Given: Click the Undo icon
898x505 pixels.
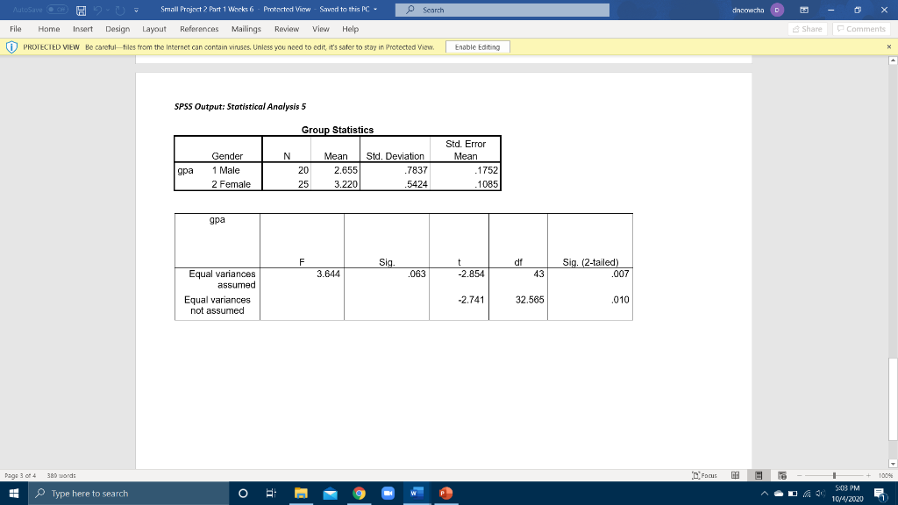Looking at the screenshot, I should 98,10.
